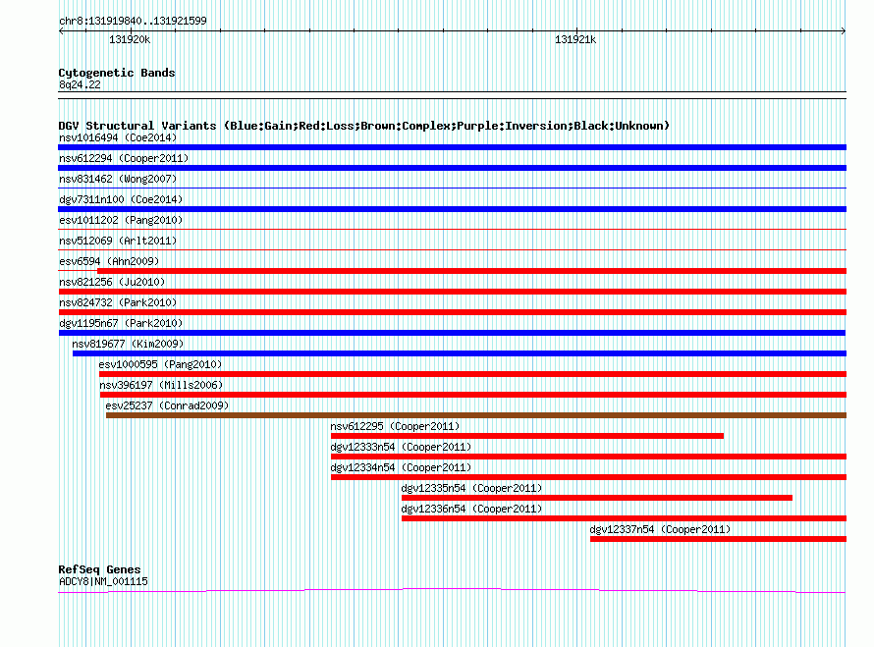874x647 pixels.
Task: Click the dgv12335n54 (Cooper2011) label
Action: (471, 488)
